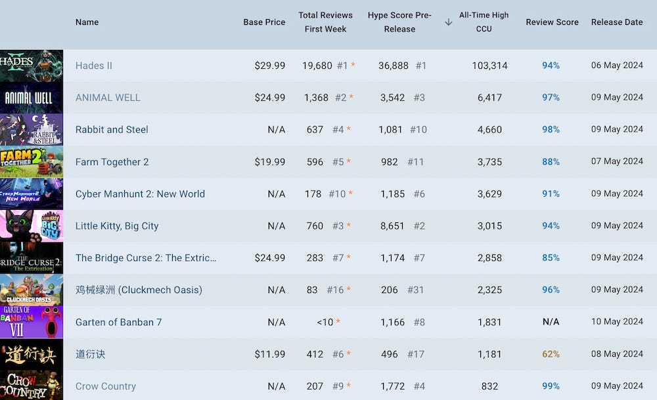Click the asterisk in Garten of Banban 7 row
The image size is (657, 400).
pos(338,321)
